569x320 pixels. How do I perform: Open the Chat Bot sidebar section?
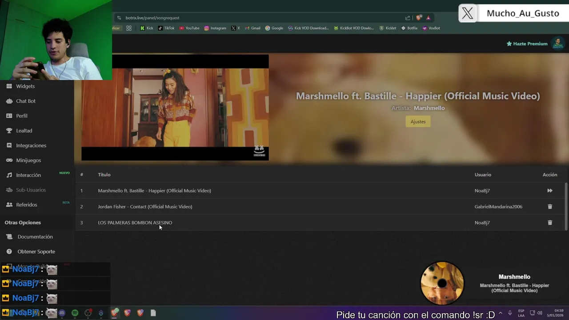[26, 101]
